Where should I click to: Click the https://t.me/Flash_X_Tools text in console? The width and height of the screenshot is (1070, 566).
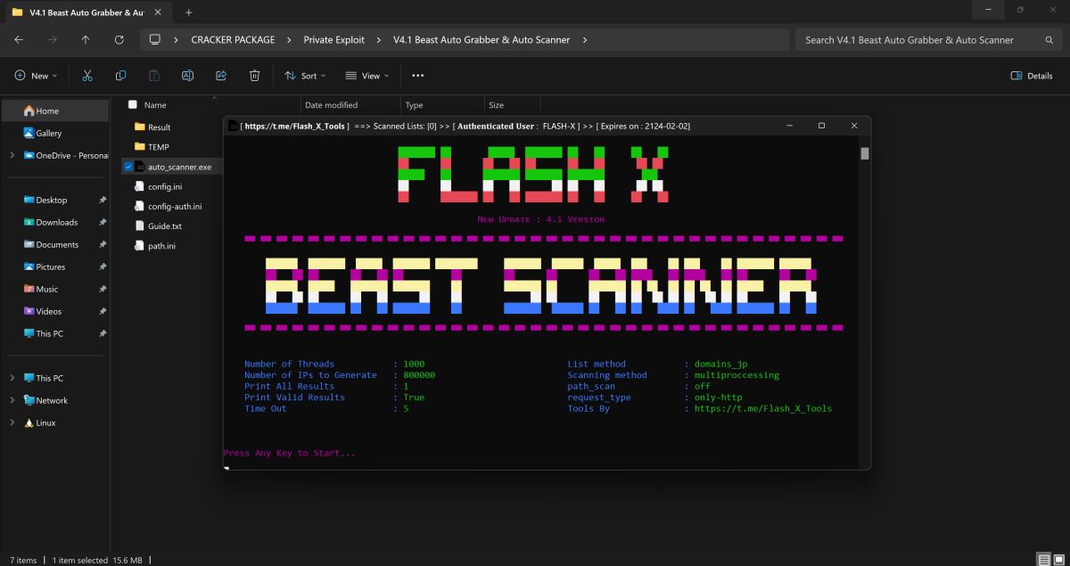pos(763,408)
